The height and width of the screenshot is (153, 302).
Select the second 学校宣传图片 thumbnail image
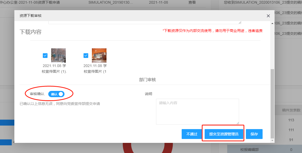coord(99,55)
